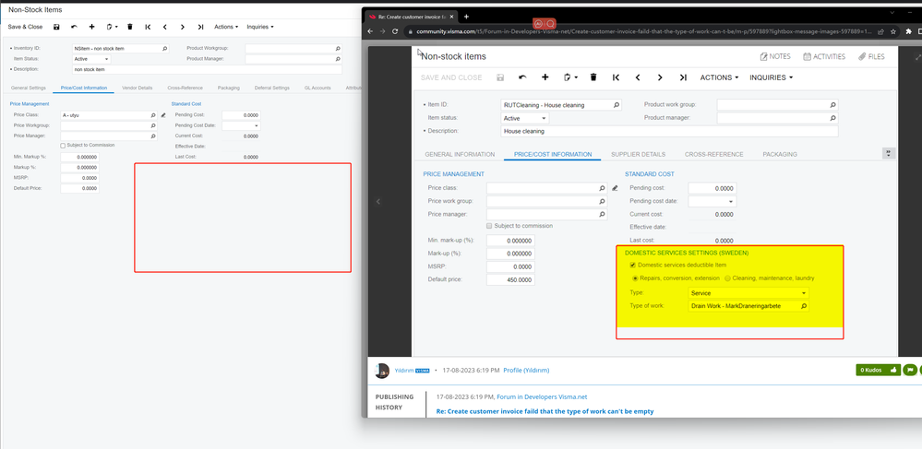The image size is (922, 449).
Task: Click the save disk icon in left Non-Stock Items window
Action: point(56,27)
